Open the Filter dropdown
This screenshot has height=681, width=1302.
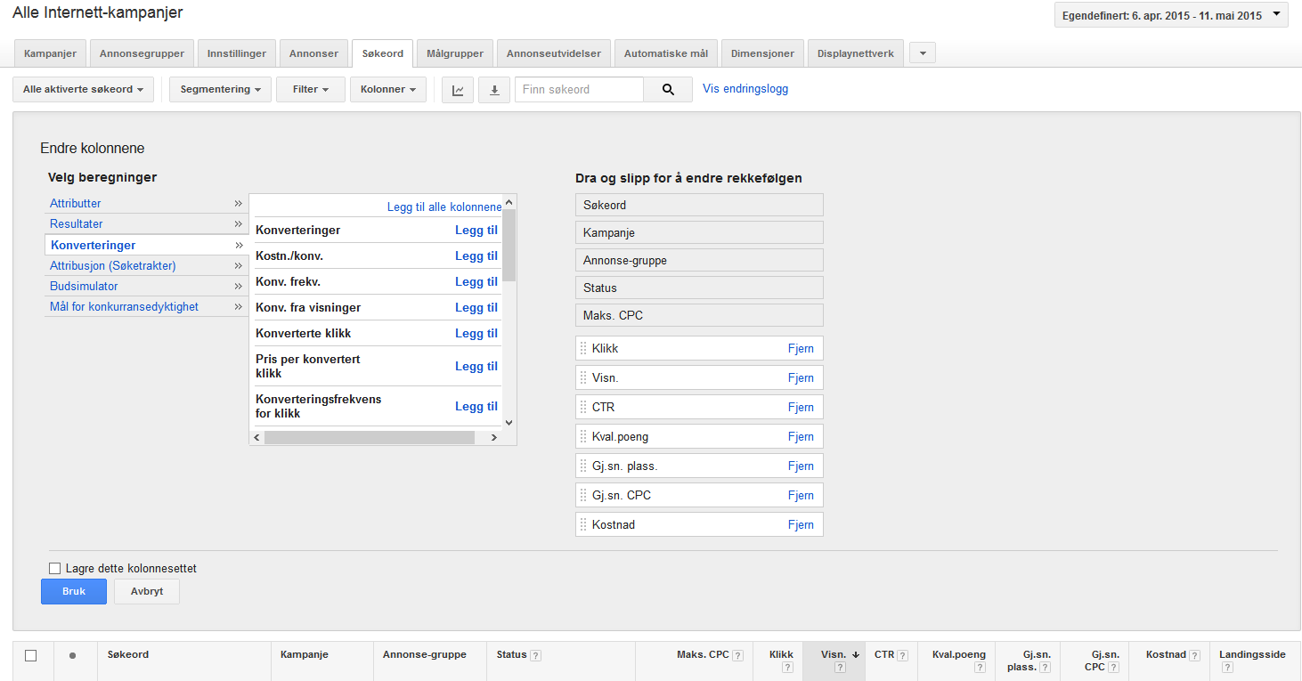[311, 90]
